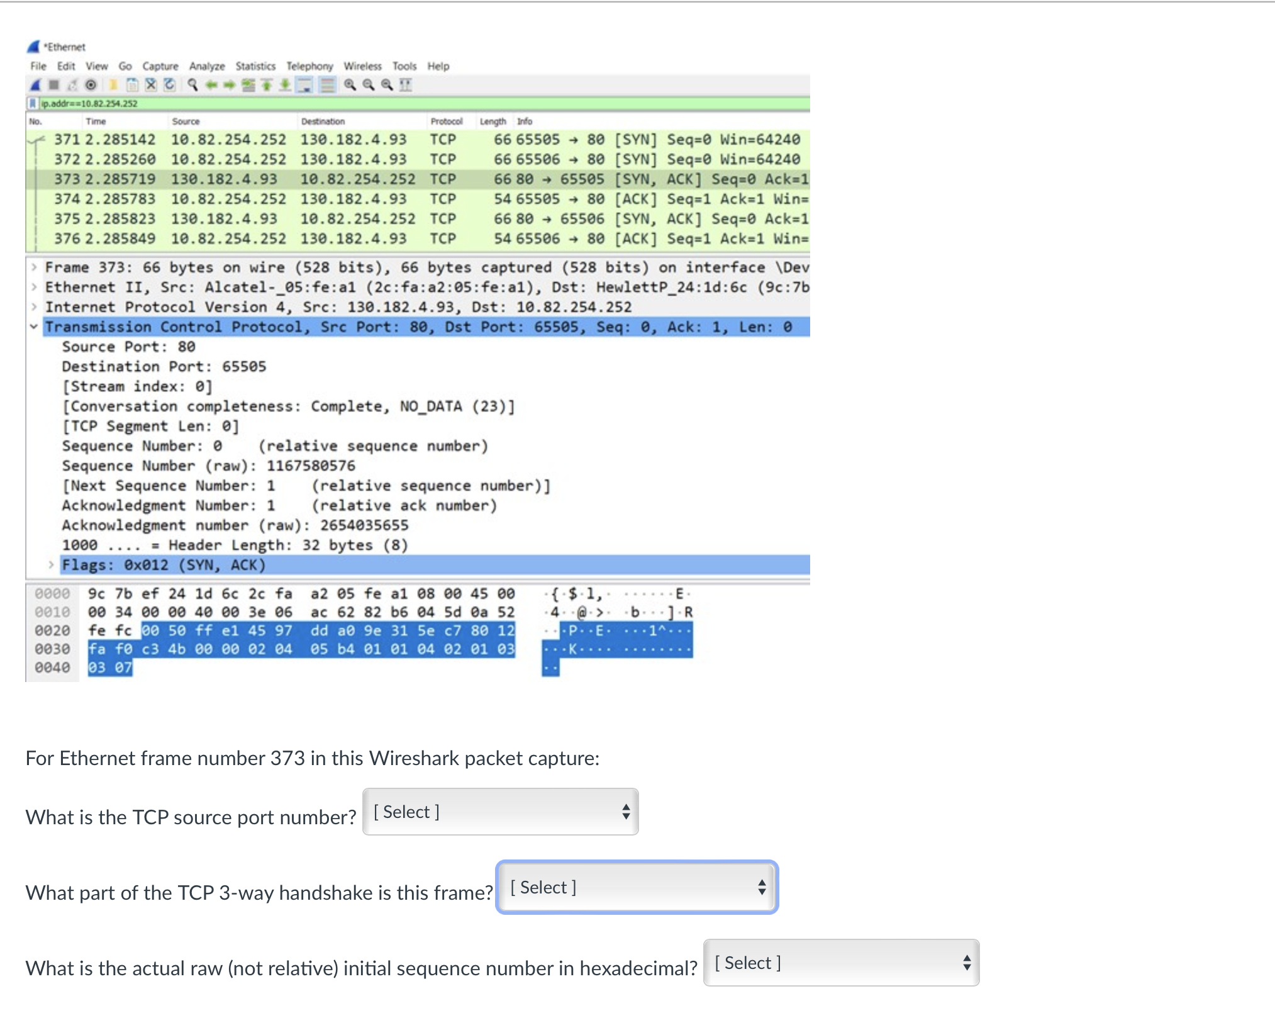Click the stop capture icon
This screenshot has width=1275, height=1013.
pyautogui.click(x=54, y=85)
